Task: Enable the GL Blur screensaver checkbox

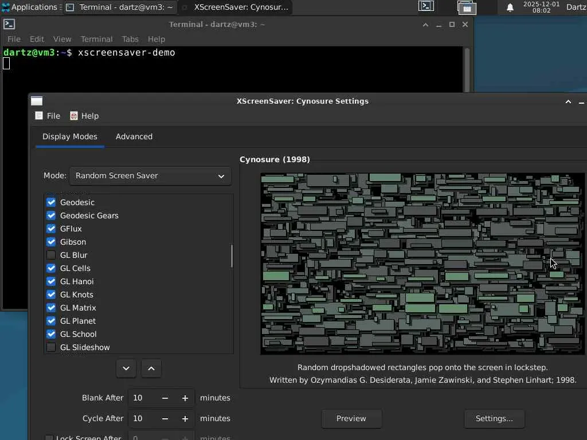Action: 51,255
